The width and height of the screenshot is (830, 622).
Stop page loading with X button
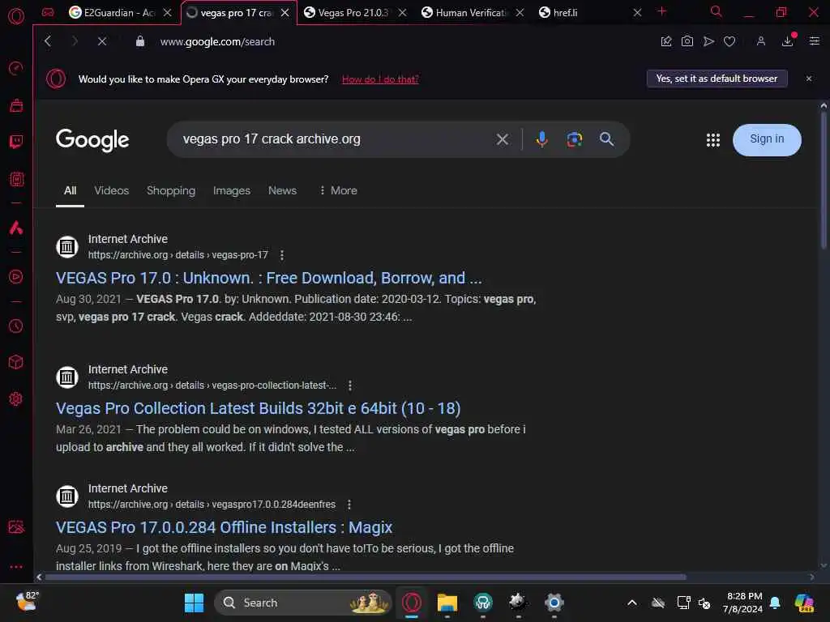102,41
